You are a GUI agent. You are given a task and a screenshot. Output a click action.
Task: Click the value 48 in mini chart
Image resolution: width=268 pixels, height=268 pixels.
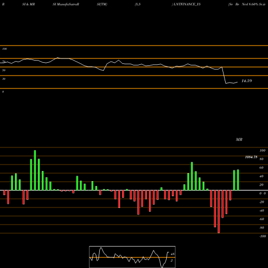coord(173,254)
